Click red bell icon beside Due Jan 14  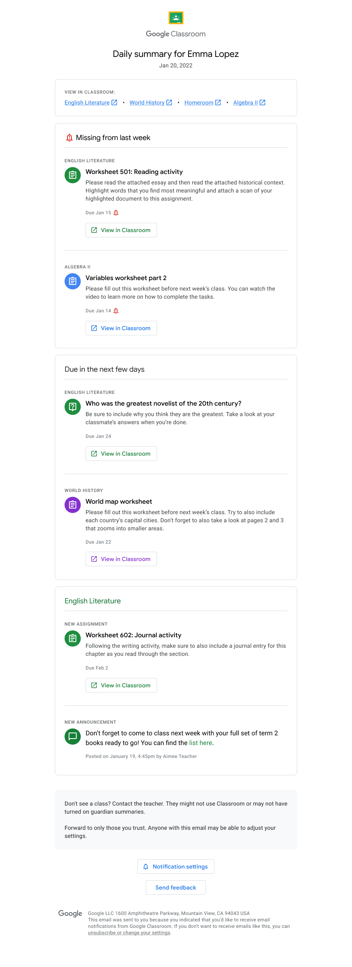pos(116,311)
